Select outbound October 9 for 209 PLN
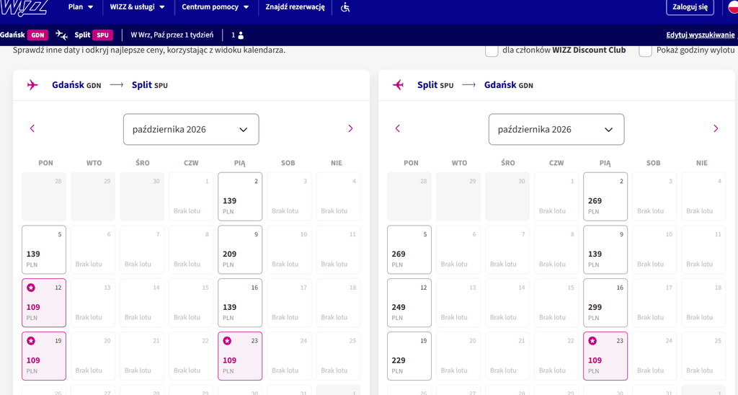This screenshot has width=738, height=395. coord(240,249)
